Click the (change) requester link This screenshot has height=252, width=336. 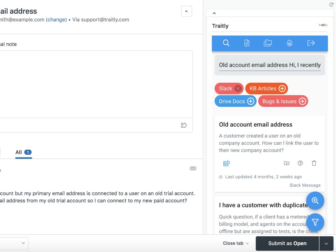pyautogui.click(x=56, y=20)
